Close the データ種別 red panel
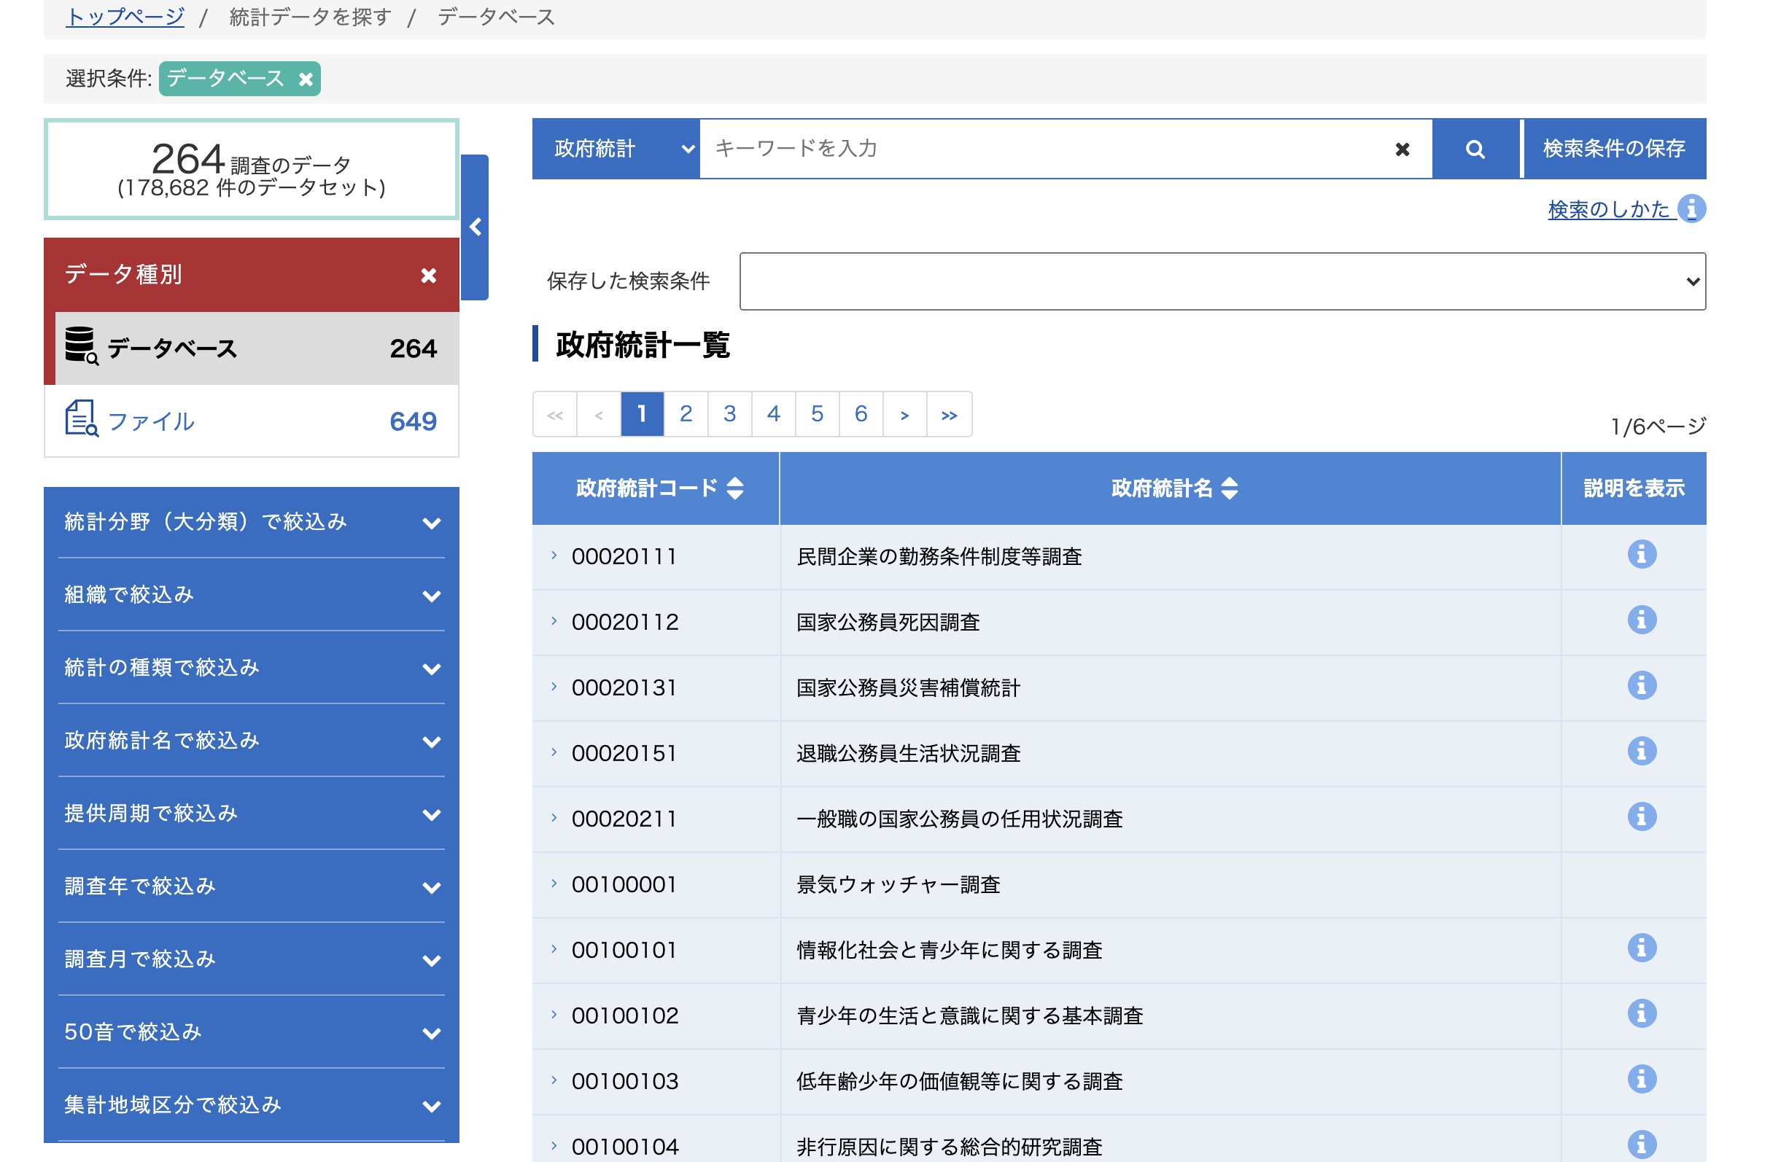The width and height of the screenshot is (1781, 1162). [429, 276]
